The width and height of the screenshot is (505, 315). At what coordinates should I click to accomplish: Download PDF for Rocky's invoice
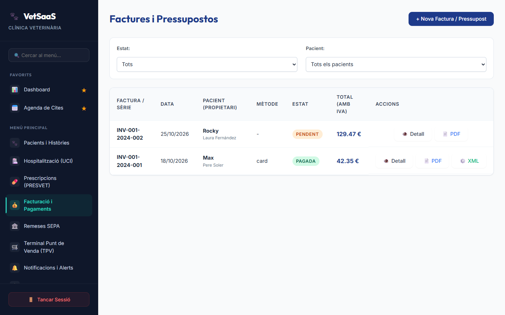[x=451, y=134]
